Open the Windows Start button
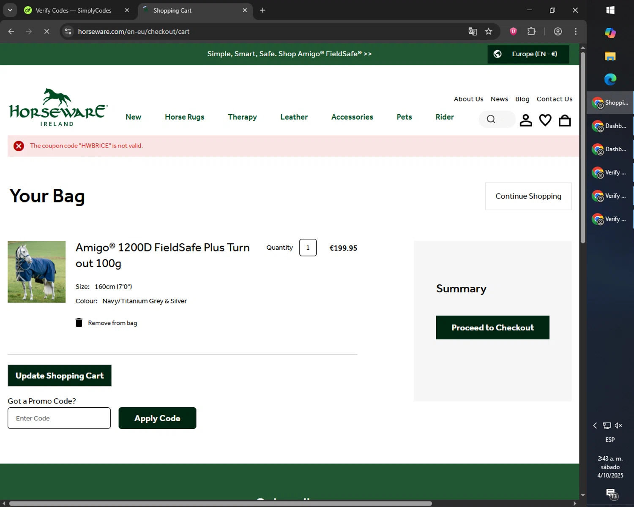The width and height of the screenshot is (634, 507). [610, 10]
